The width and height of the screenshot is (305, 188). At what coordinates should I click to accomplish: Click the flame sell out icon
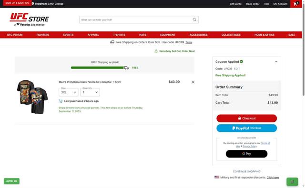tap(156, 51)
